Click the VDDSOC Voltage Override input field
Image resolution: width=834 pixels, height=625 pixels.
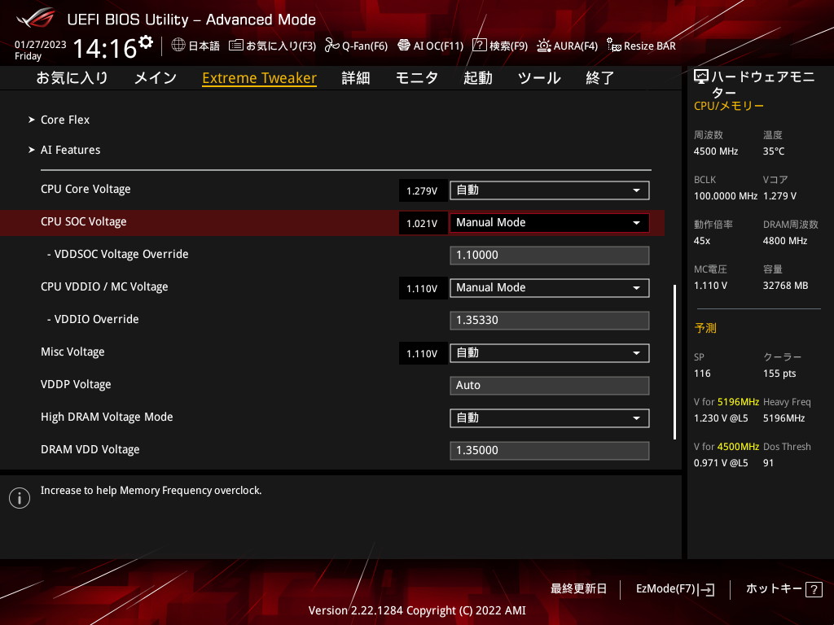click(549, 256)
